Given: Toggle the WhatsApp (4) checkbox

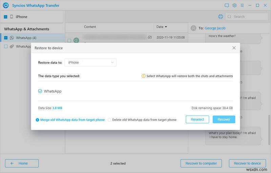Looking at the screenshot, I should coord(6,38).
